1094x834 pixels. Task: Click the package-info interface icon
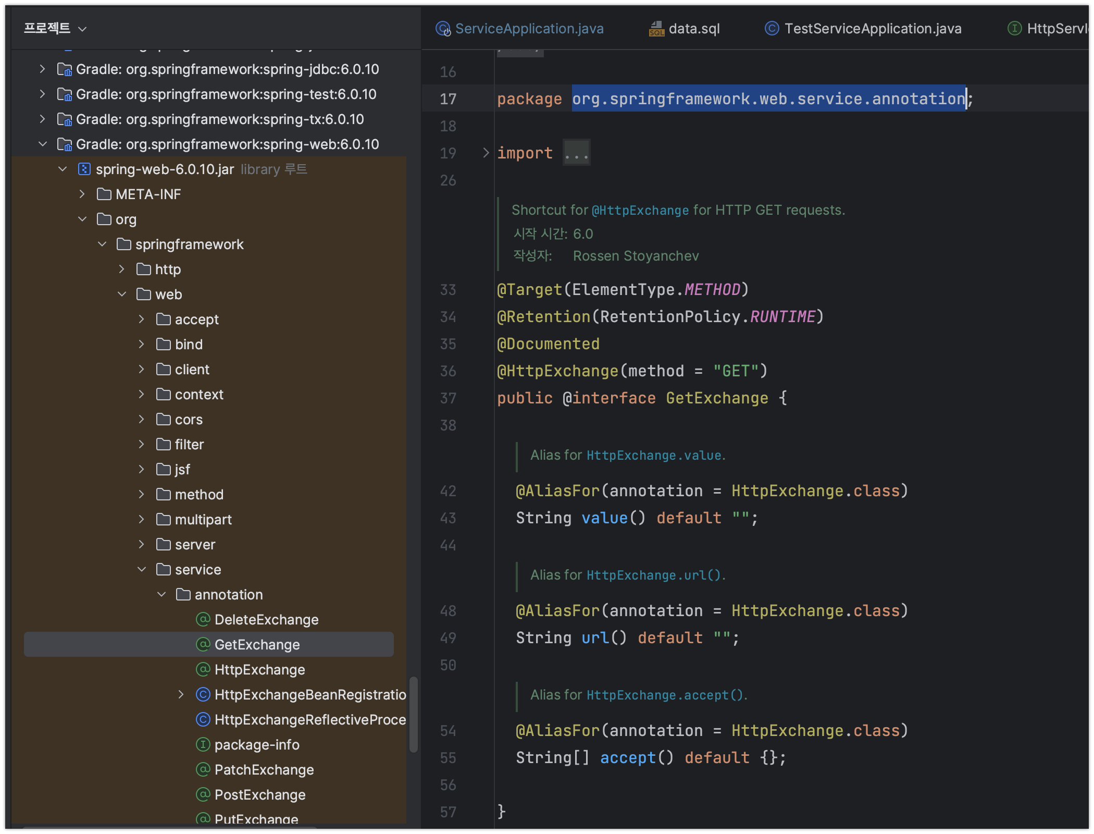click(x=203, y=744)
